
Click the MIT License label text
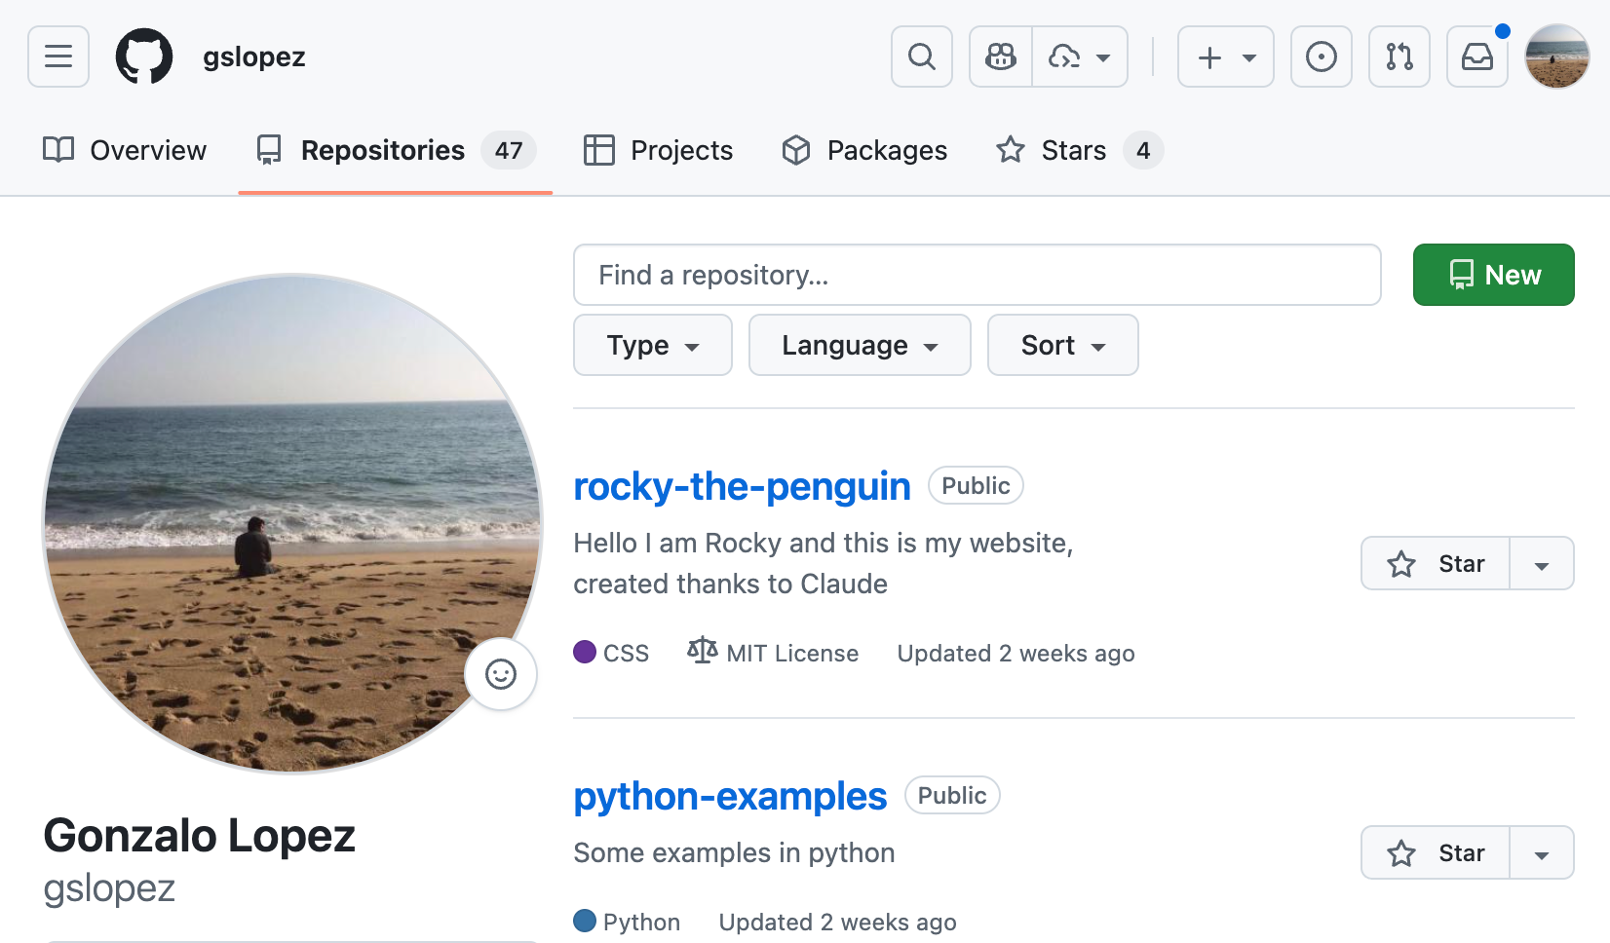(x=792, y=653)
